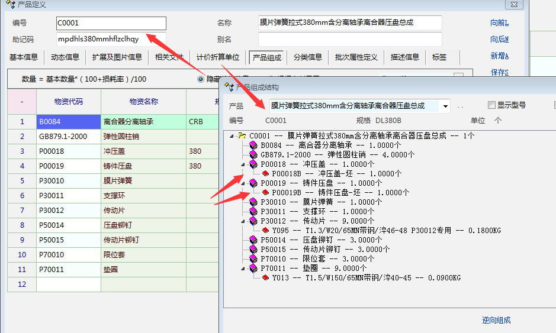Image resolution: width=556 pixels, height=333 pixels.
Task: Click the Y095 带钢 raw material icon
Action: pyautogui.click(x=265, y=231)
